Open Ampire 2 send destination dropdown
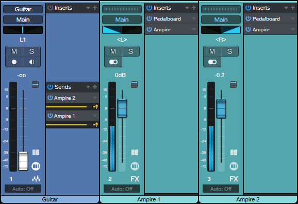Image resolution: width=298 pixels, height=204 pixels. pyautogui.click(x=95, y=98)
